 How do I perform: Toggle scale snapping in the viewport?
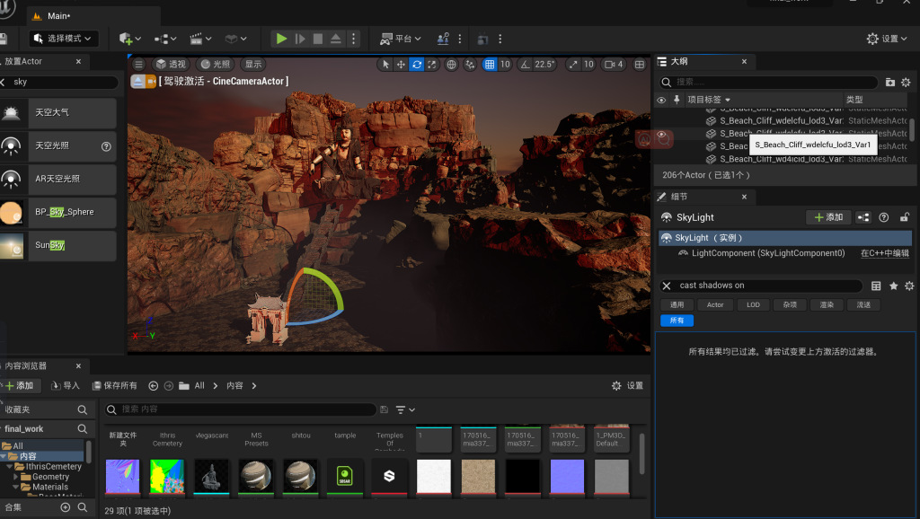(x=573, y=64)
